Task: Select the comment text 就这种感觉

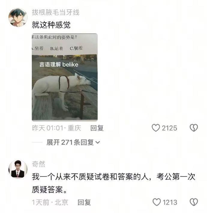Action: pos(51,25)
